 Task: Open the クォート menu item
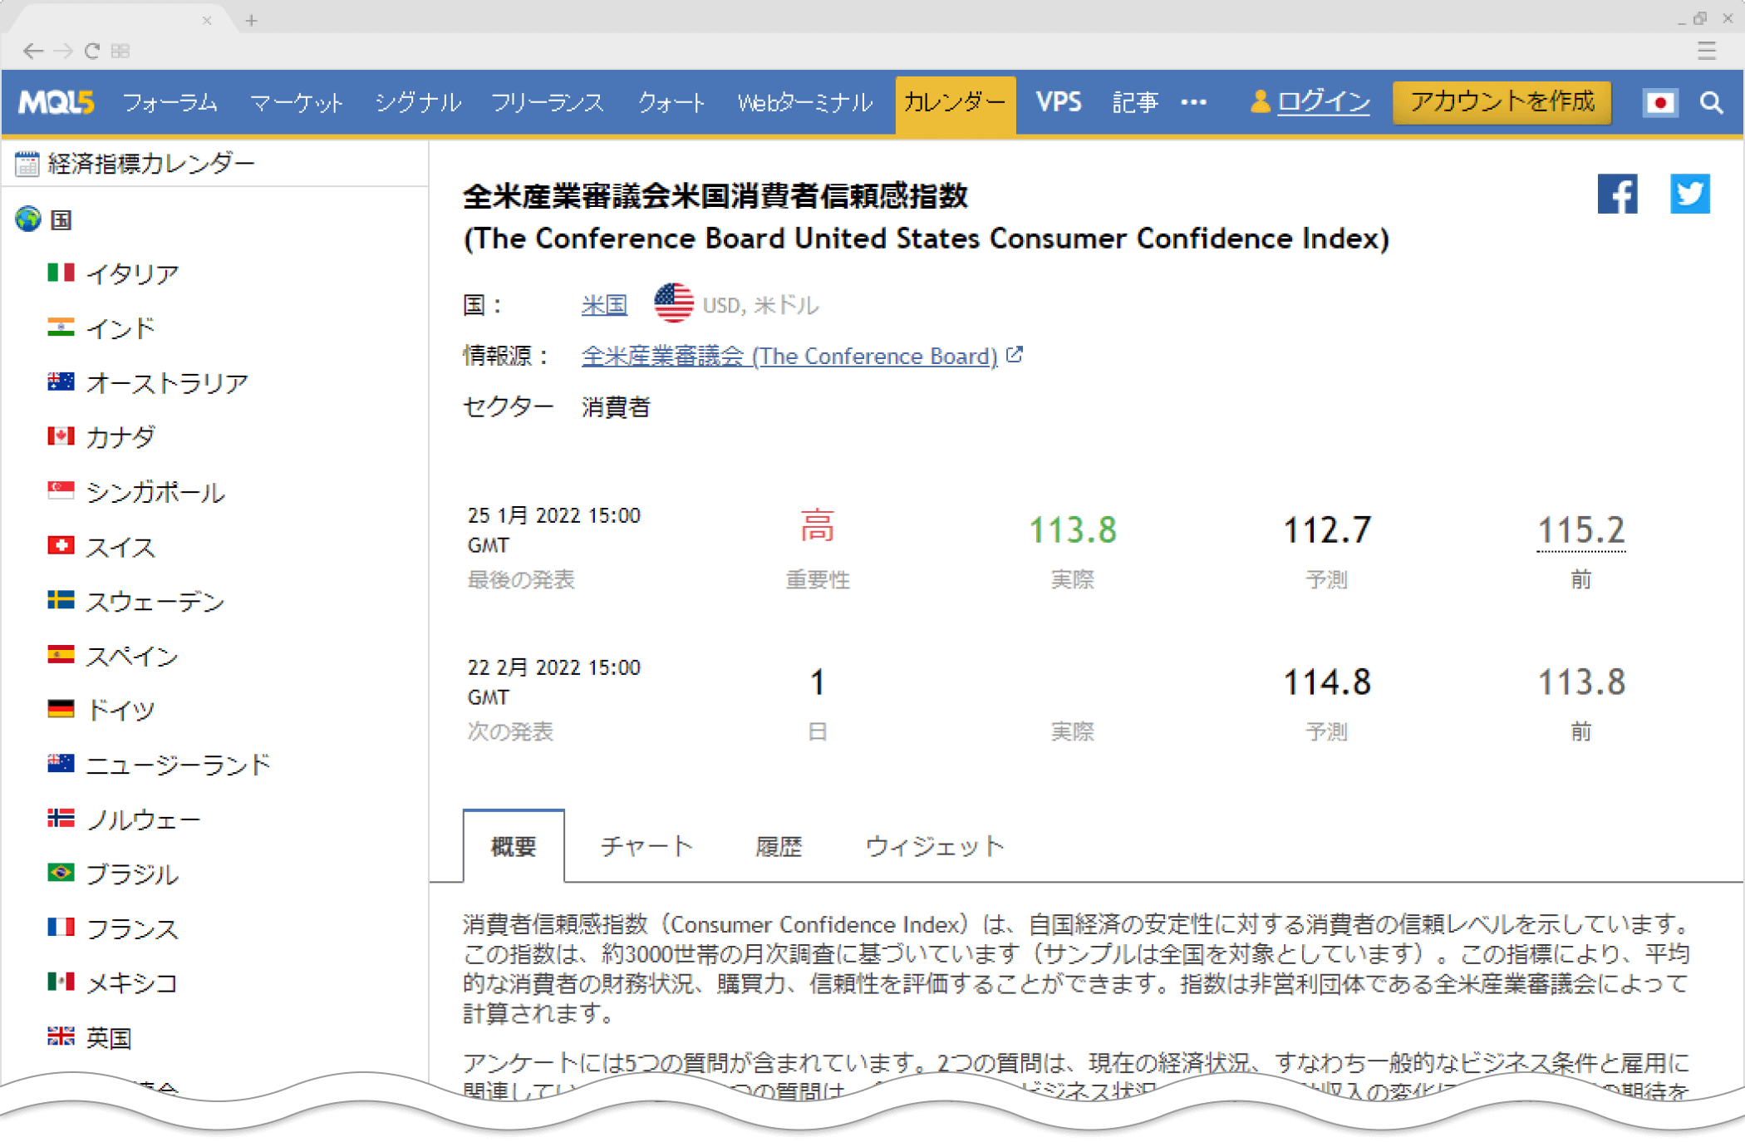(671, 102)
